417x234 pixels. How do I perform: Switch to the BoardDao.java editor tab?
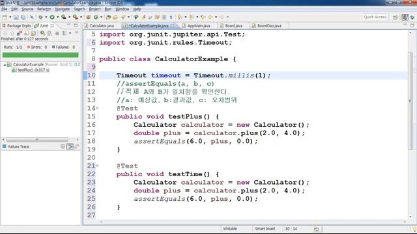pos(266,26)
